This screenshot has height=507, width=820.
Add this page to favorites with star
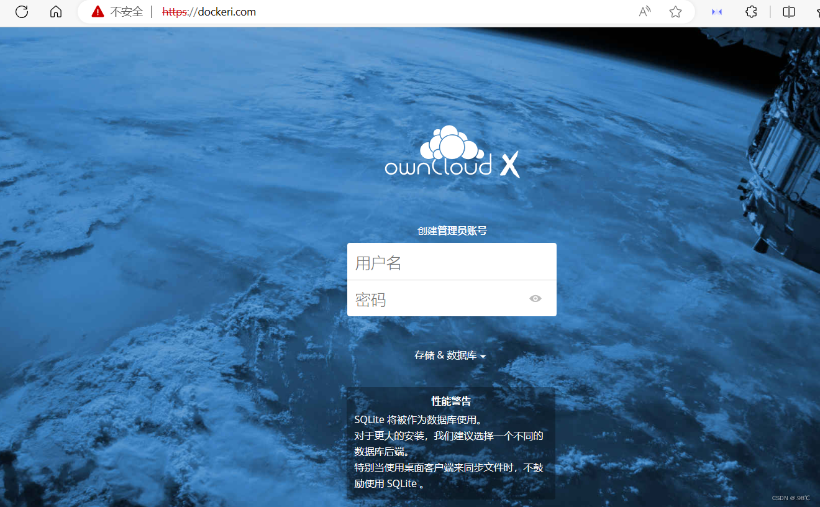click(675, 12)
